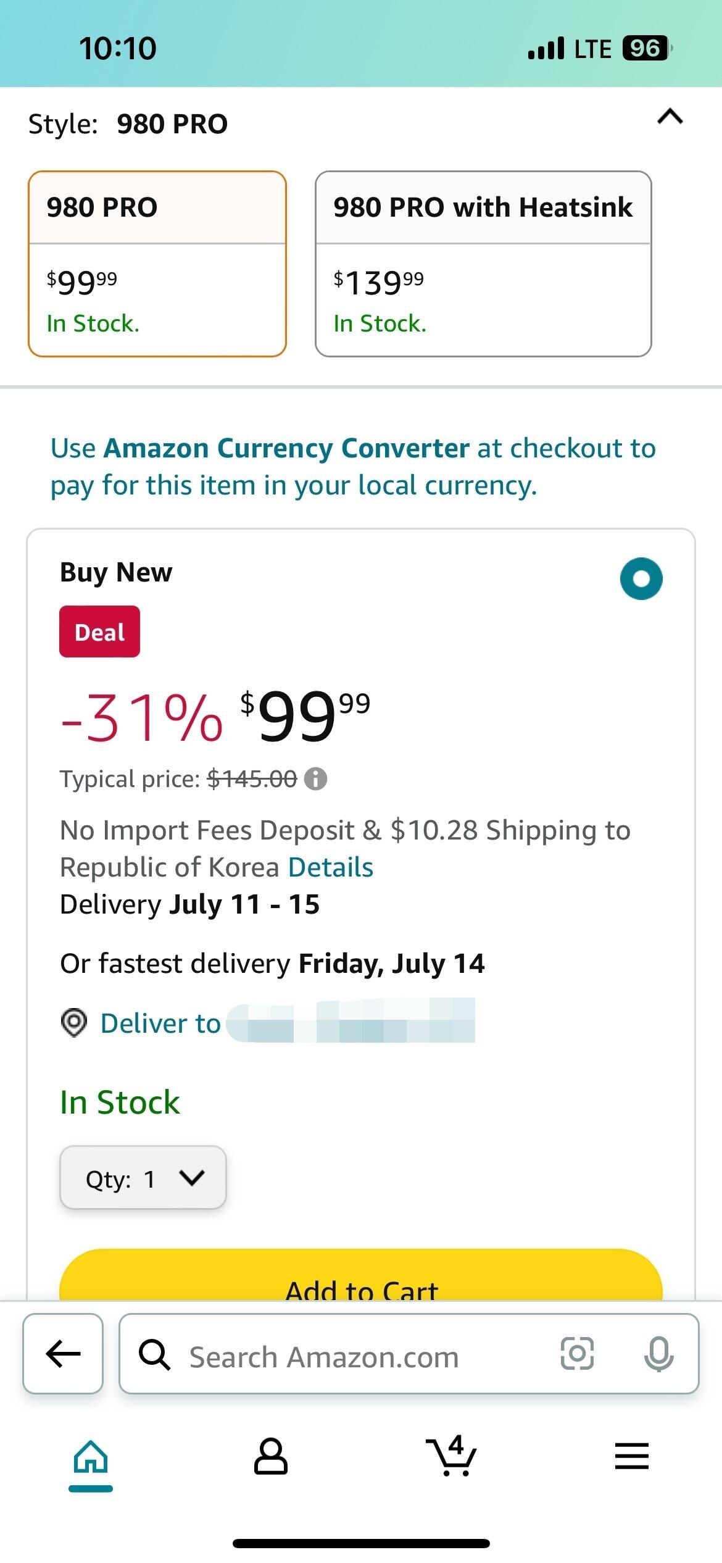Viewport: 722px width, 1563px height.
Task: Open the hamburger menu icon
Action: pyautogui.click(x=631, y=1457)
